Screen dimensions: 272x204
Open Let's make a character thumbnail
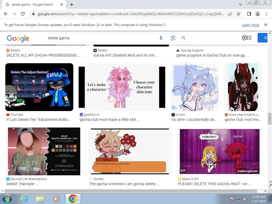pyautogui.click(x=122, y=87)
